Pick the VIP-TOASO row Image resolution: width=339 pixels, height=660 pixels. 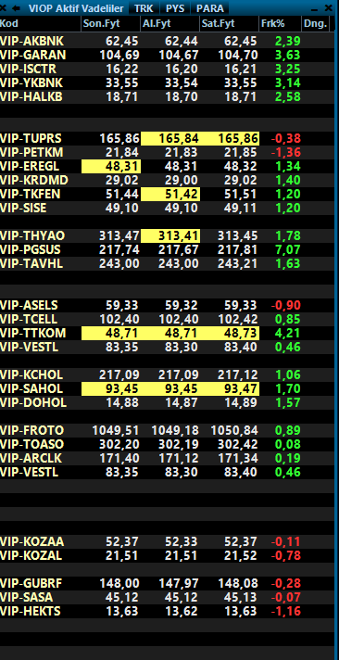click(x=168, y=444)
